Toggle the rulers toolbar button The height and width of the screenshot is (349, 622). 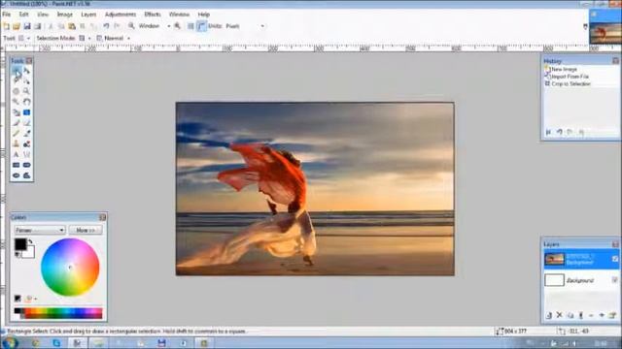(201, 26)
